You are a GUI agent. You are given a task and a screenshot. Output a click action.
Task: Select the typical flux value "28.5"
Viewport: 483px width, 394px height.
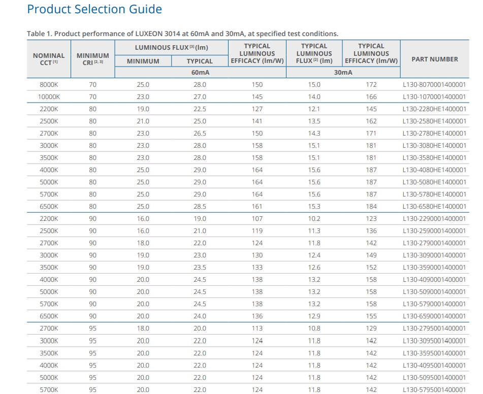pyautogui.click(x=200, y=207)
